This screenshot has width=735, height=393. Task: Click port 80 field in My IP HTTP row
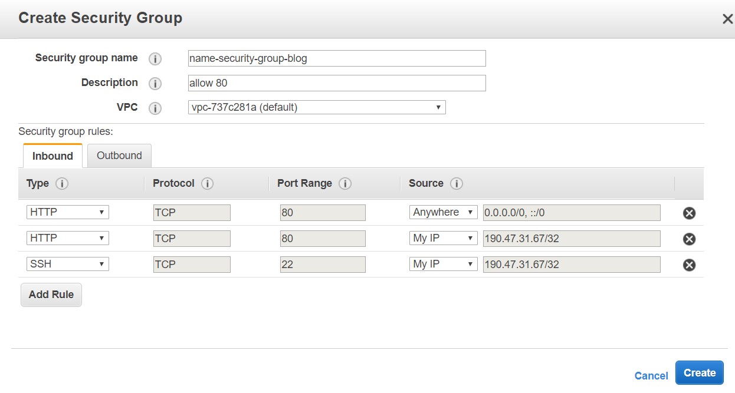tap(323, 239)
